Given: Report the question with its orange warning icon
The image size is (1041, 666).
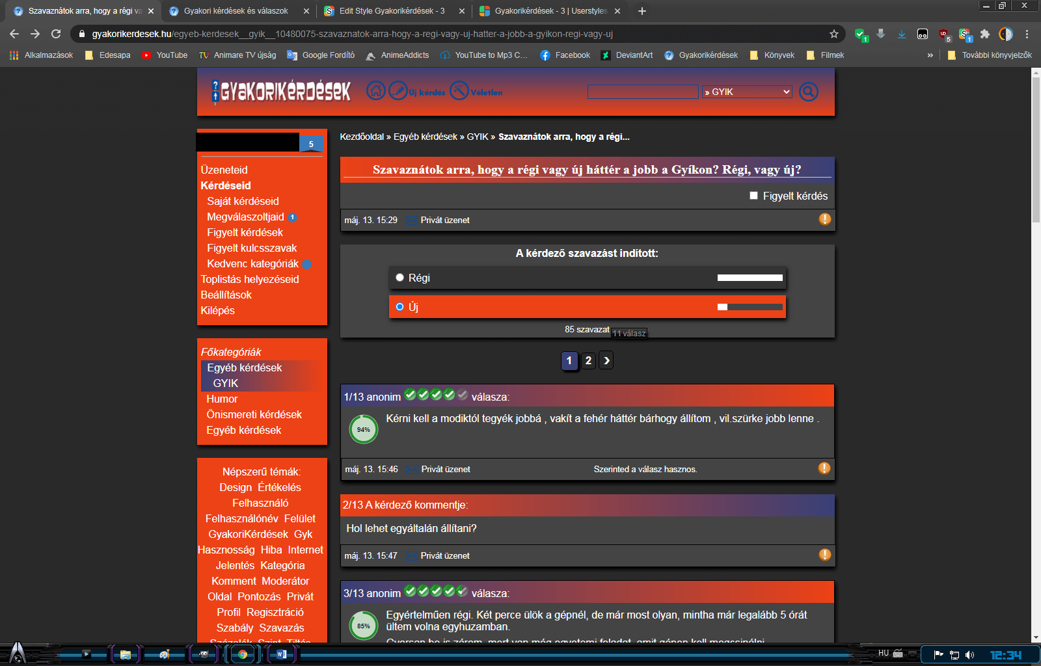Looking at the screenshot, I should pos(825,219).
